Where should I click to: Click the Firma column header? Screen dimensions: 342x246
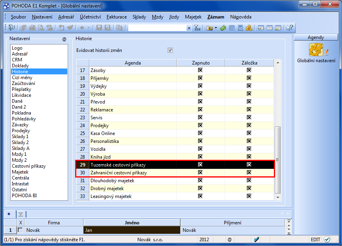tap(54, 222)
